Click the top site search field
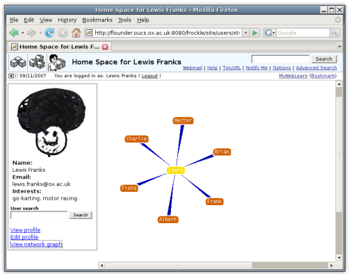 tap(280, 59)
